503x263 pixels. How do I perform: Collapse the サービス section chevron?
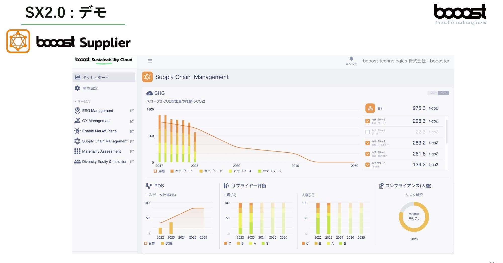tap(75, 101)
